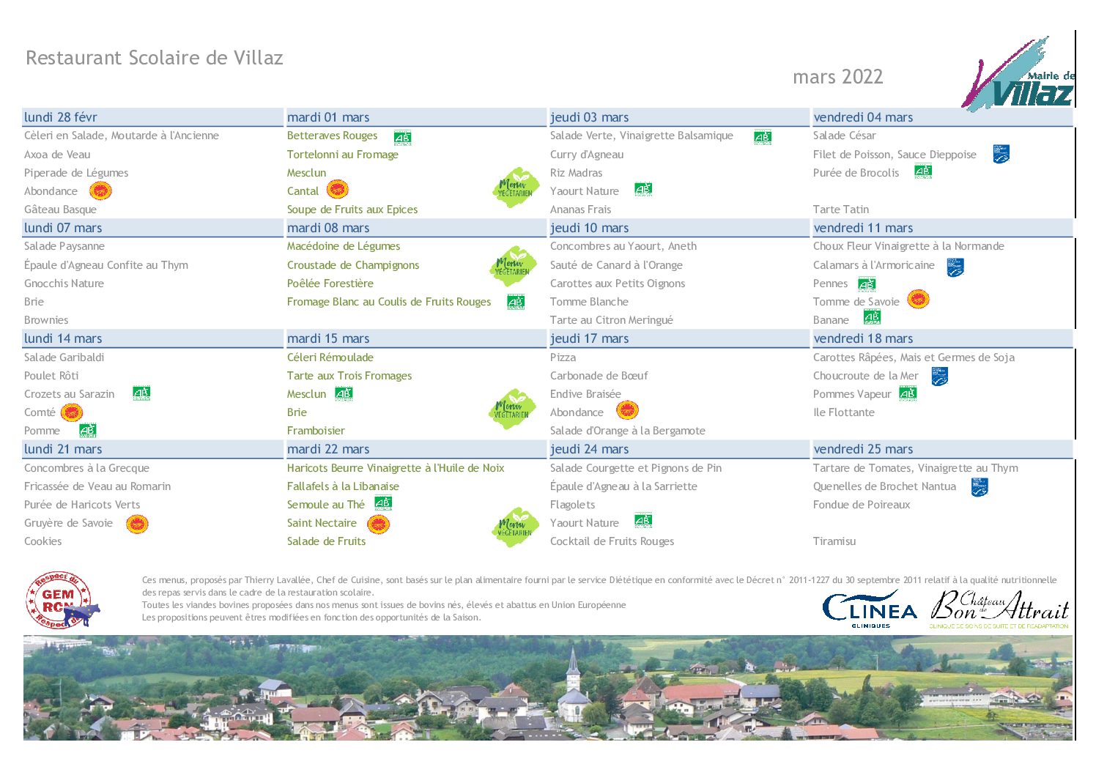Click the Mairie de Villaz logo
The image size is (1096, 775).
click(x=1018, y=73)
